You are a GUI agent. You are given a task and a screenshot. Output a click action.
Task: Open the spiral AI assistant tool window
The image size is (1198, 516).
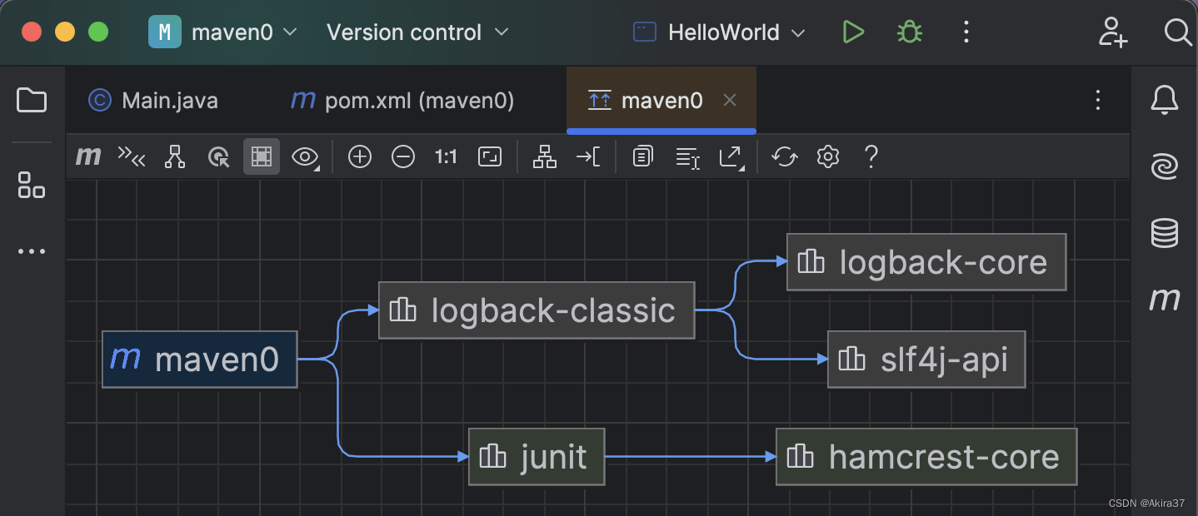pyautogui.click(x=1165, y=166)
